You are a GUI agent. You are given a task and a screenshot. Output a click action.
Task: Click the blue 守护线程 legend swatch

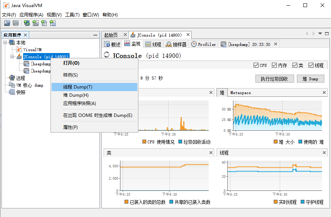point(303,202)
